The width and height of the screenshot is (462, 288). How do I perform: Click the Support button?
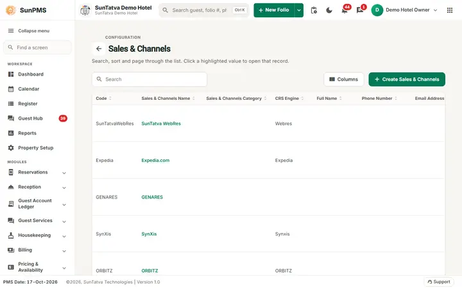click(439, 282)
